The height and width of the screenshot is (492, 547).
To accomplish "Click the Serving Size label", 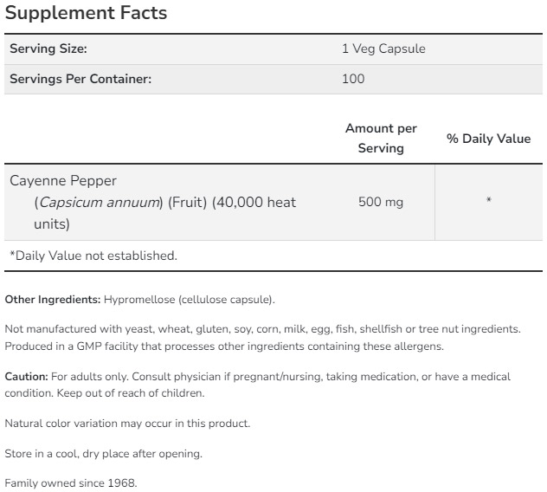I will (48, 49).
